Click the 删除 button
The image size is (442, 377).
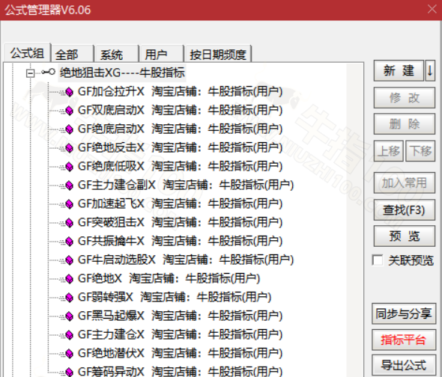405,124
